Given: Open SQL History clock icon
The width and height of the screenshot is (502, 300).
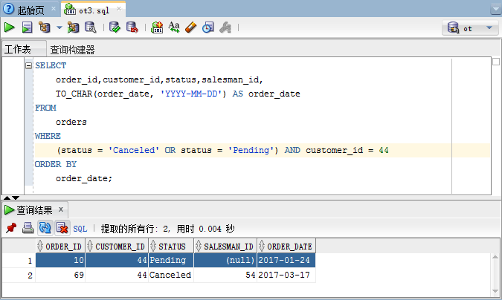Looking at the screenshot, I should tap(208, 27).
